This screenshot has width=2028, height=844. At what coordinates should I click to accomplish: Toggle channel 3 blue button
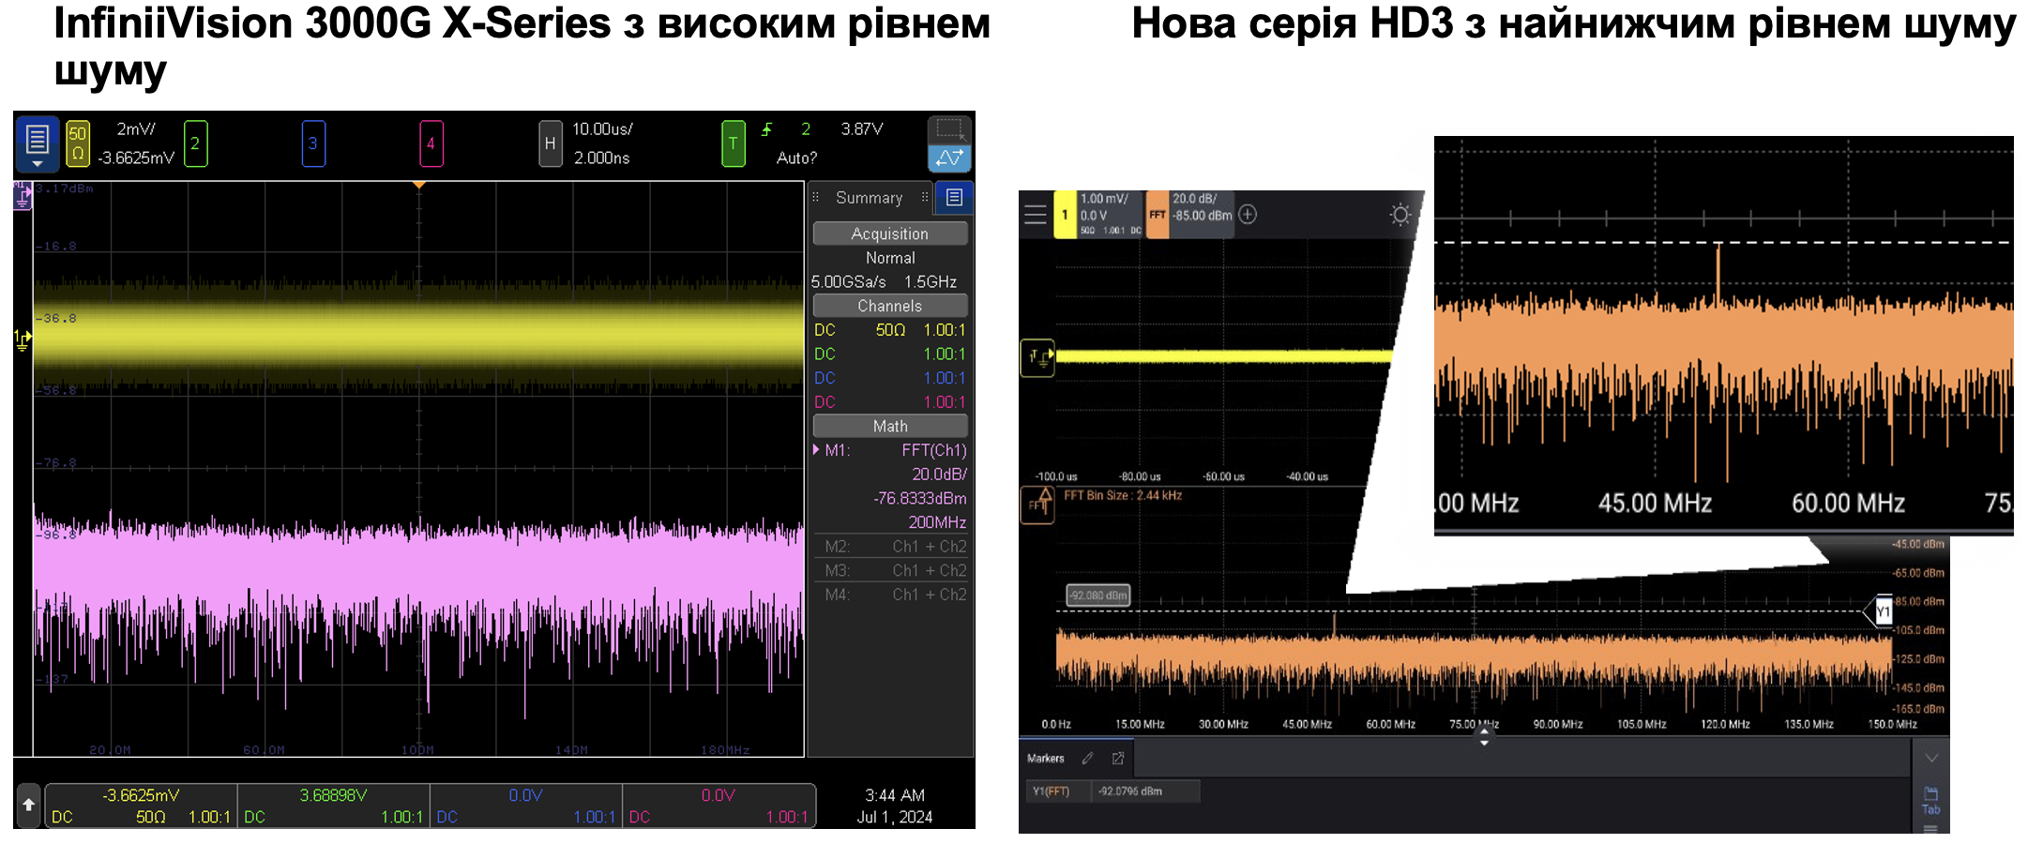click(x=313, y=143)
